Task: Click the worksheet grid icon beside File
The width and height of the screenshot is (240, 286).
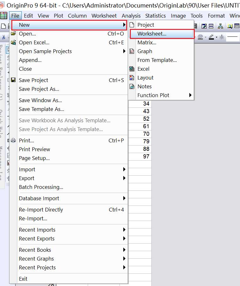Action: click(x=3, y=16)
